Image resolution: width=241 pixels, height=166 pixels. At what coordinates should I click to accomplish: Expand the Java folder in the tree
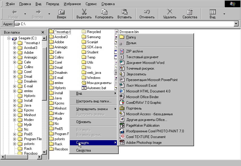click(14, 105)
